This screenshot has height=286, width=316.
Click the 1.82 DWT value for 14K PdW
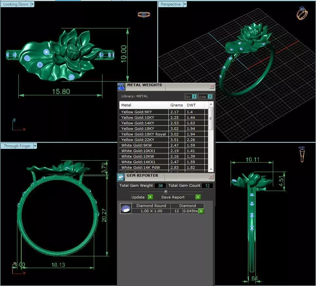click(191, 167)
